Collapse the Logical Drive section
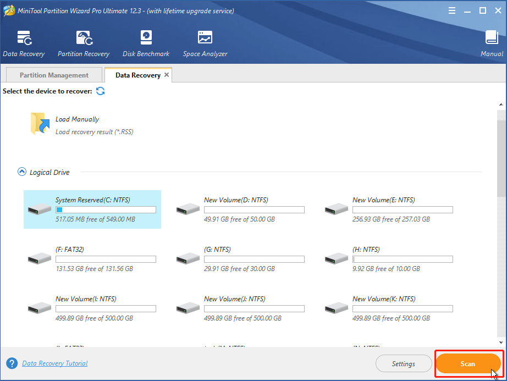Viewport: 507px width, 381px height. click(21, 172)
